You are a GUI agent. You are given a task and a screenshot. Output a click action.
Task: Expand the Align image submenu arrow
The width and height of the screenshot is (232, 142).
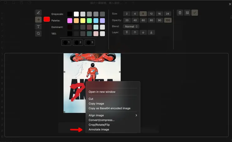click(x=136, y=115)
